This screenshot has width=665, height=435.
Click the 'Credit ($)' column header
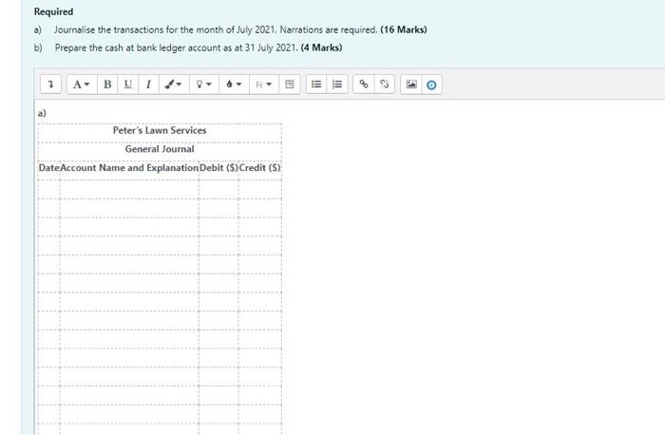point(259,168)
